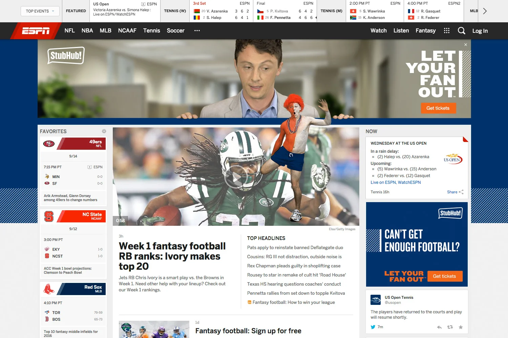Image resolution: width=508 pixels, height=338 pixels.
Task: Open Week 1 fantasy RB ranks headline
Action: click(172, 256)
